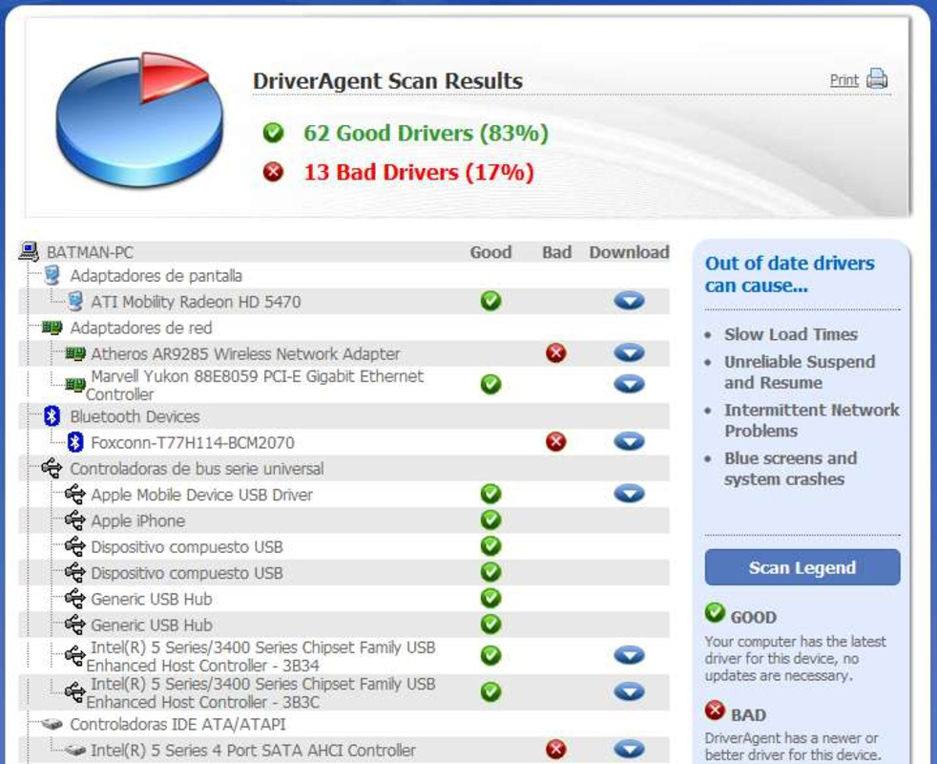Select Intel 5 Series SATA AHCI Controller row
Image resolution: width=937 pixels, height=764 pixels.
click(x=344, y=751)
